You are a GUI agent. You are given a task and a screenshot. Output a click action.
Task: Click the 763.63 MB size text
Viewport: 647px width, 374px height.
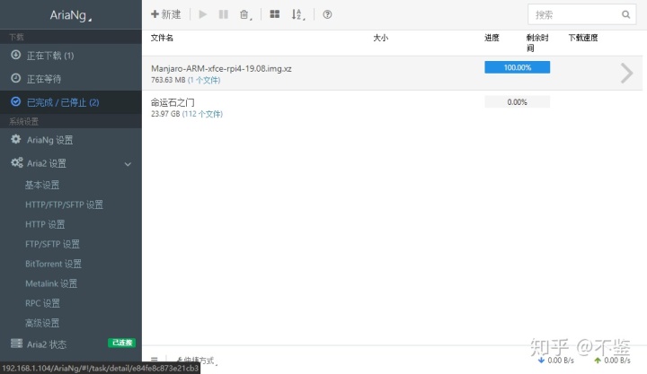coord(168,80)
